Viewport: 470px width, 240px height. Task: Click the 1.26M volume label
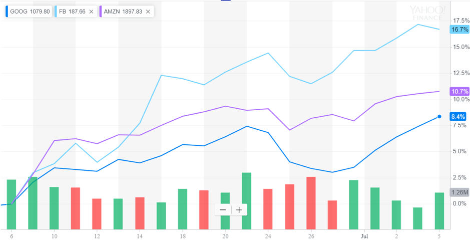click(x=459, y=192)
